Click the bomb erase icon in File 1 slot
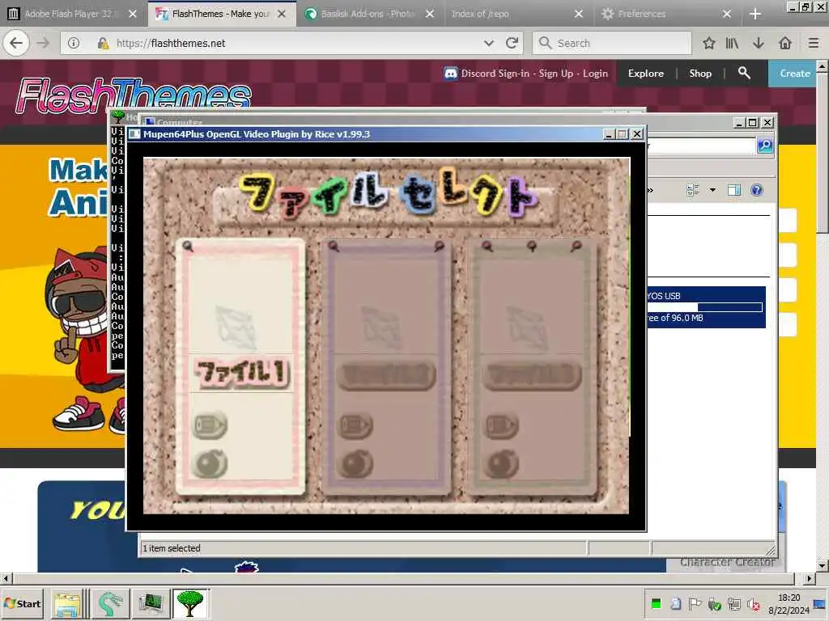829x621 pixels. [x=210, y=464]
